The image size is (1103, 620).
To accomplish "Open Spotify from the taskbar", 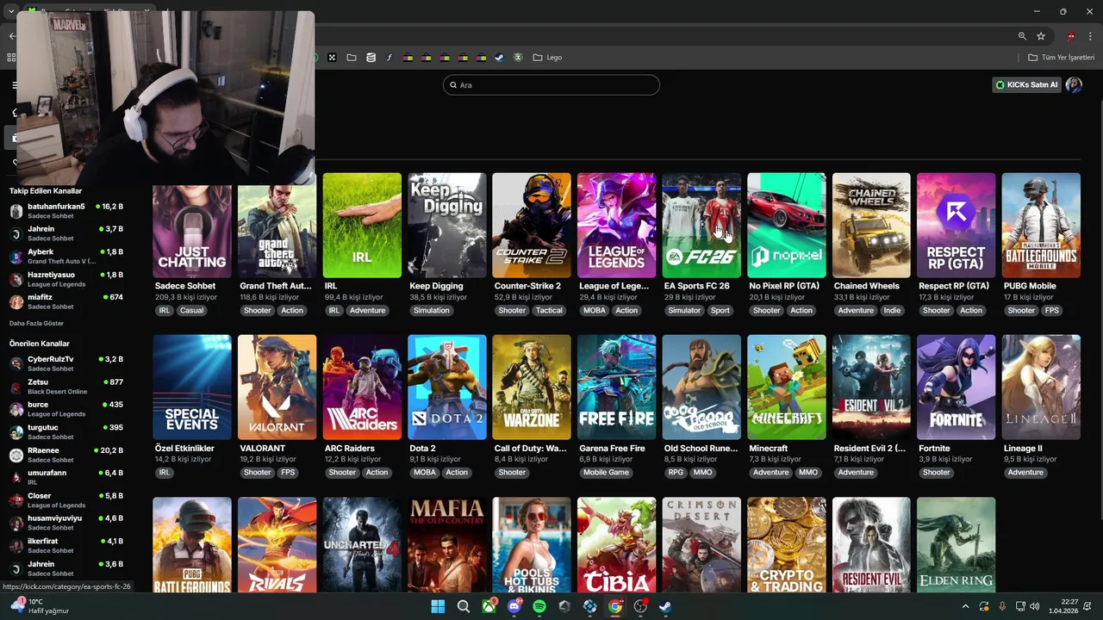I will pos(539,606).
